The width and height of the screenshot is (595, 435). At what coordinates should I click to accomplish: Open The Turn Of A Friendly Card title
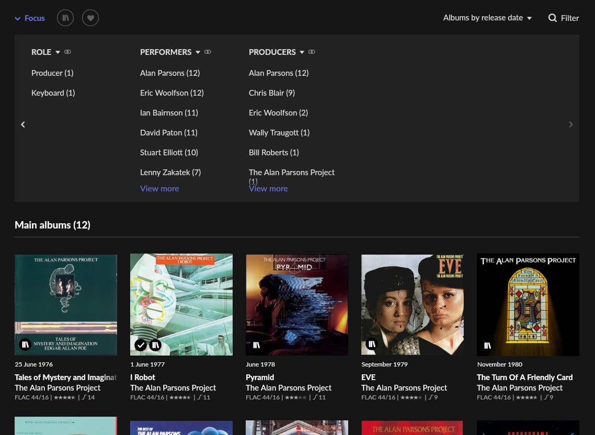pyautogui.click(x=525, y=377)
